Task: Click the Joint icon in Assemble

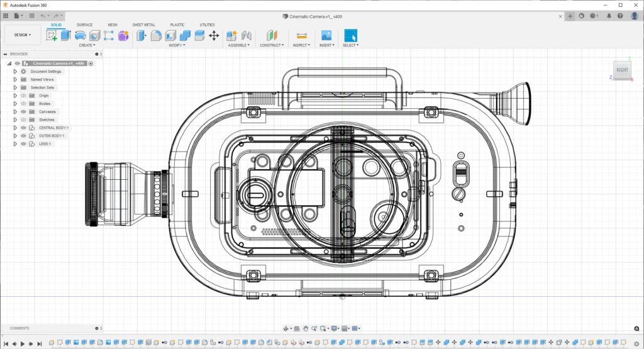Action: (x=247, y=35)
